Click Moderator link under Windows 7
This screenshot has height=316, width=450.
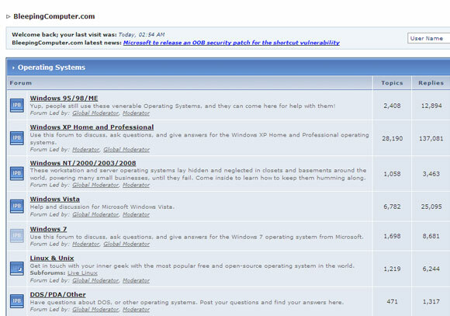tap(86, 244)
